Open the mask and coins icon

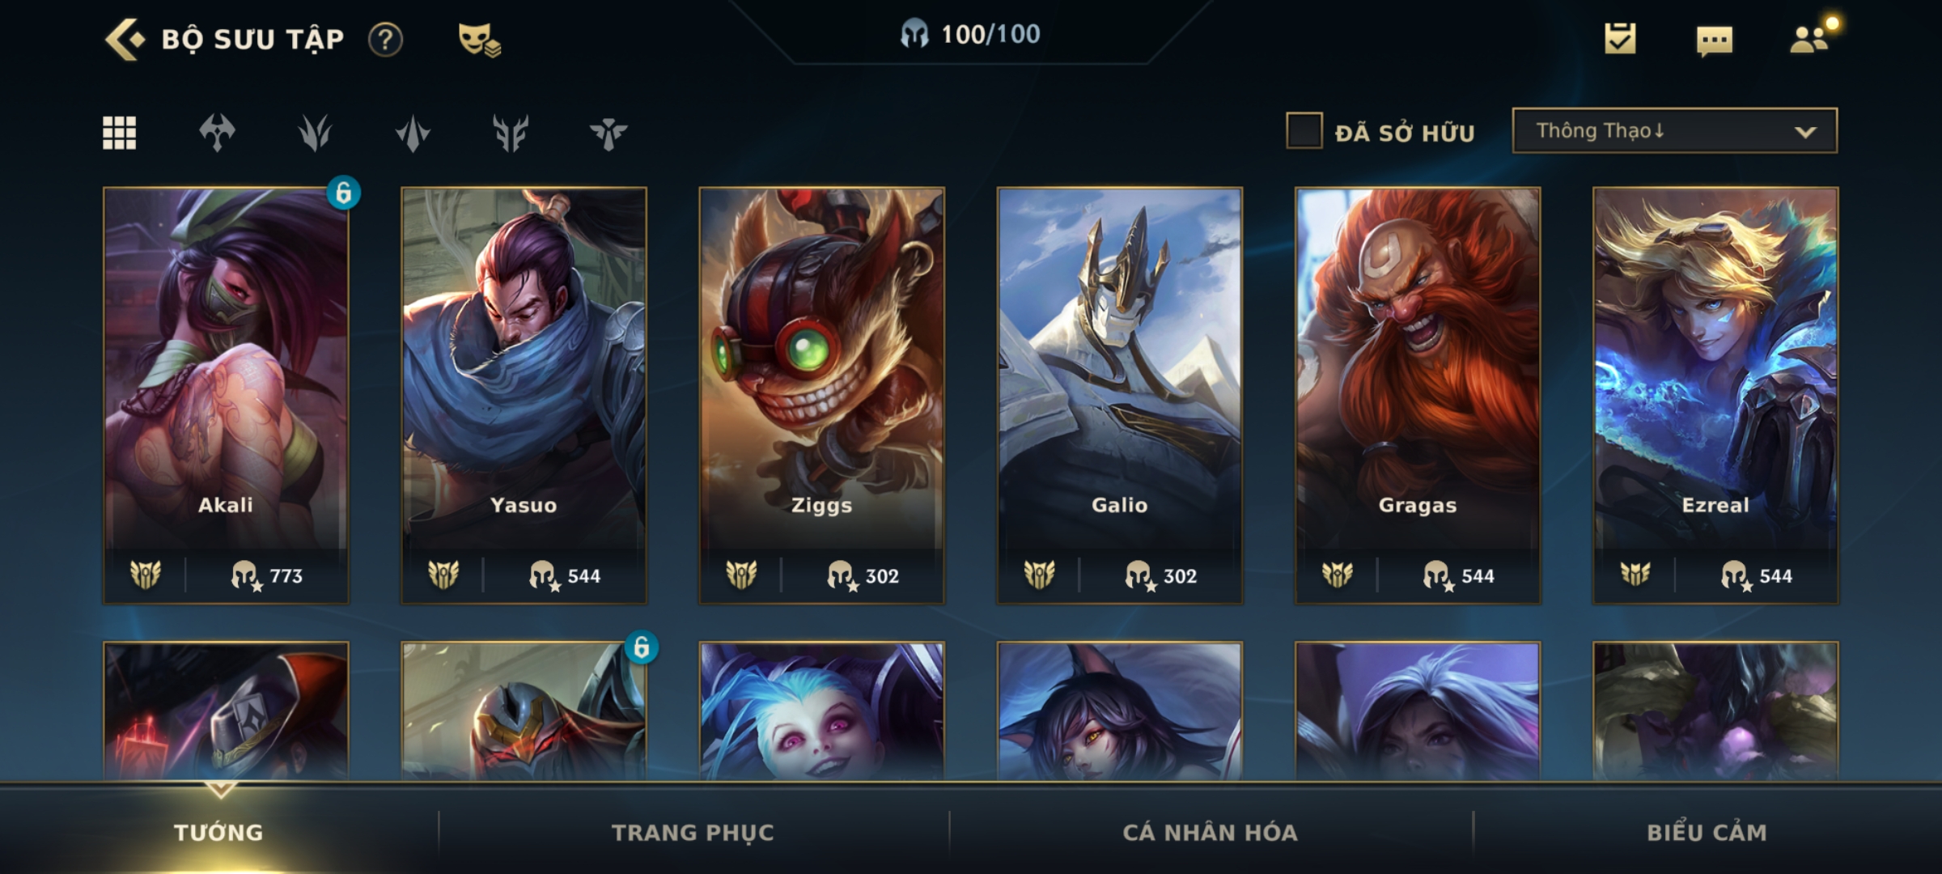[479, 39]
